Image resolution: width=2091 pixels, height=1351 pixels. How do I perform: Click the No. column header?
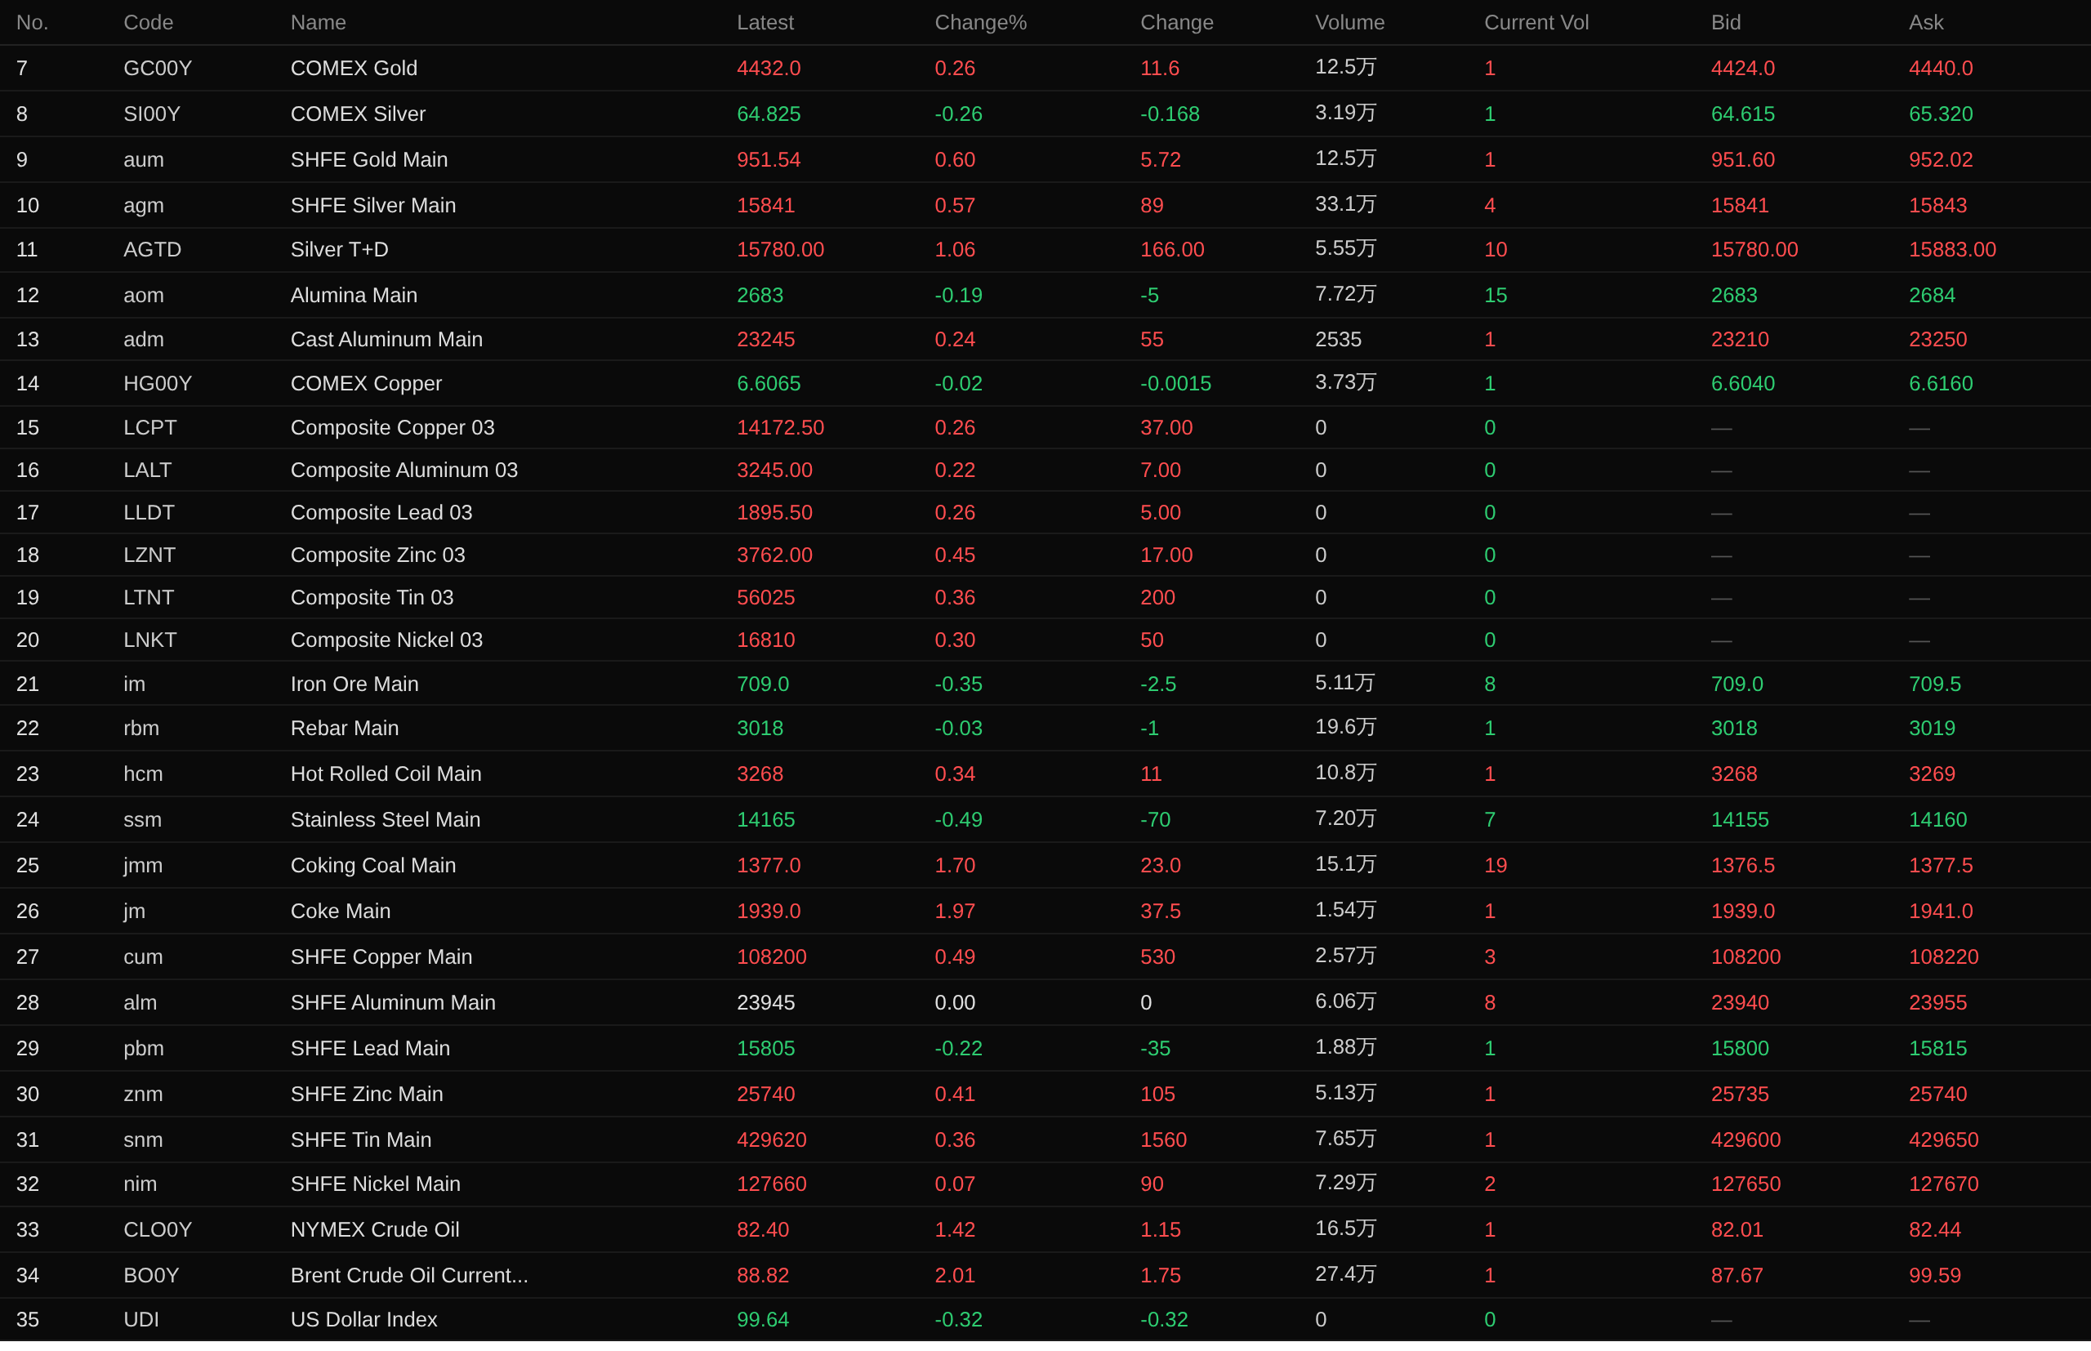[32, 23]
